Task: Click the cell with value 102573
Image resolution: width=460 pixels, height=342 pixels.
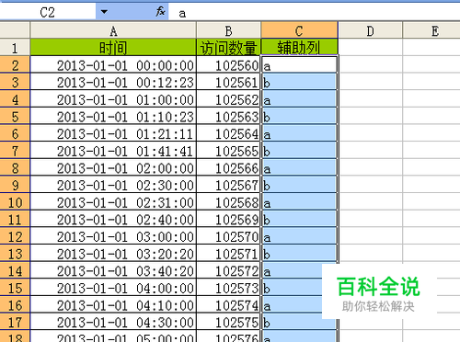Action: coord(228,288)
